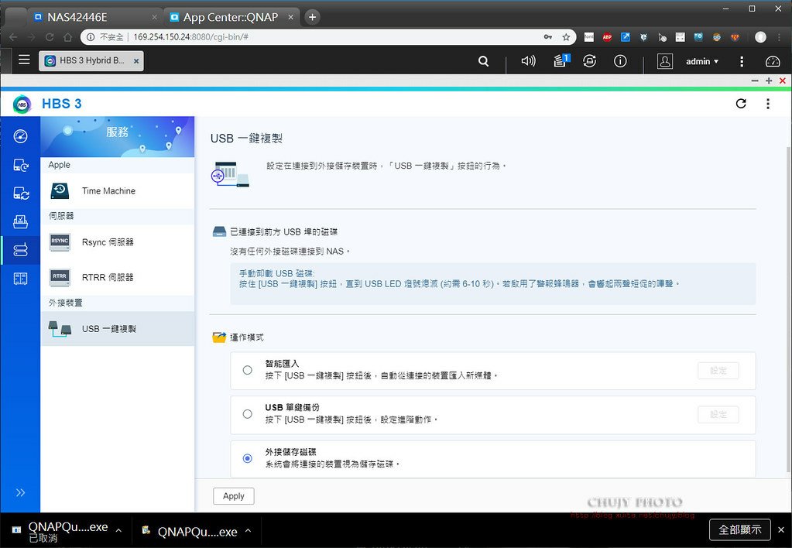Click the Apply button
This screenshot has height=548, width=792.
click(233, 496)
